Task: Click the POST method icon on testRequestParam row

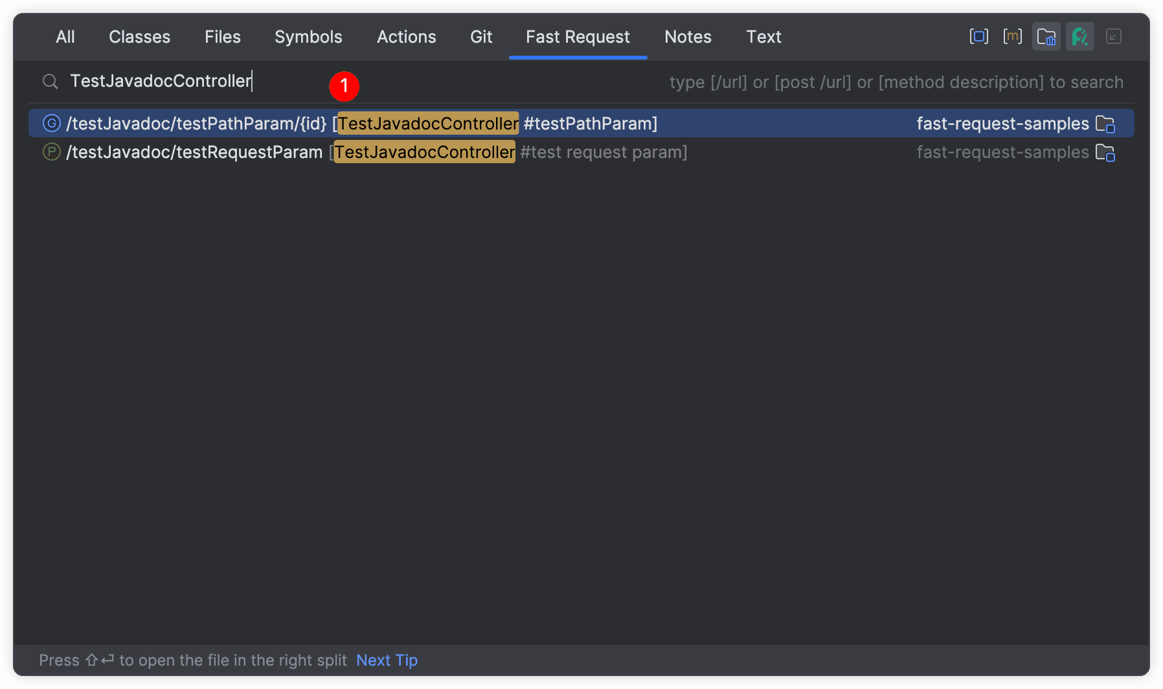Action: coord(51,152)
